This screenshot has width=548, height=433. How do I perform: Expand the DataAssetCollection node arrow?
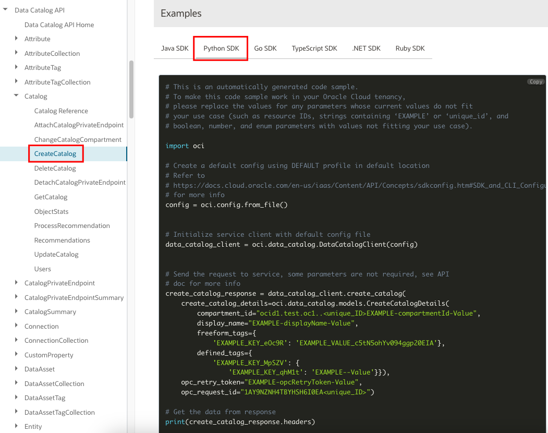(17, 382)
